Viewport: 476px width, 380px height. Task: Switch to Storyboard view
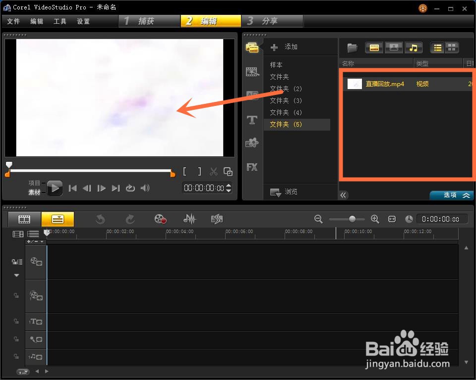[x=24, y=219]
